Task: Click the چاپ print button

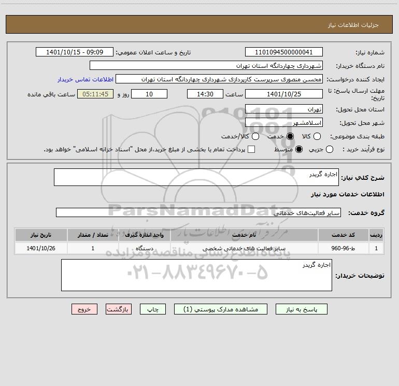Action: [153, 309]
